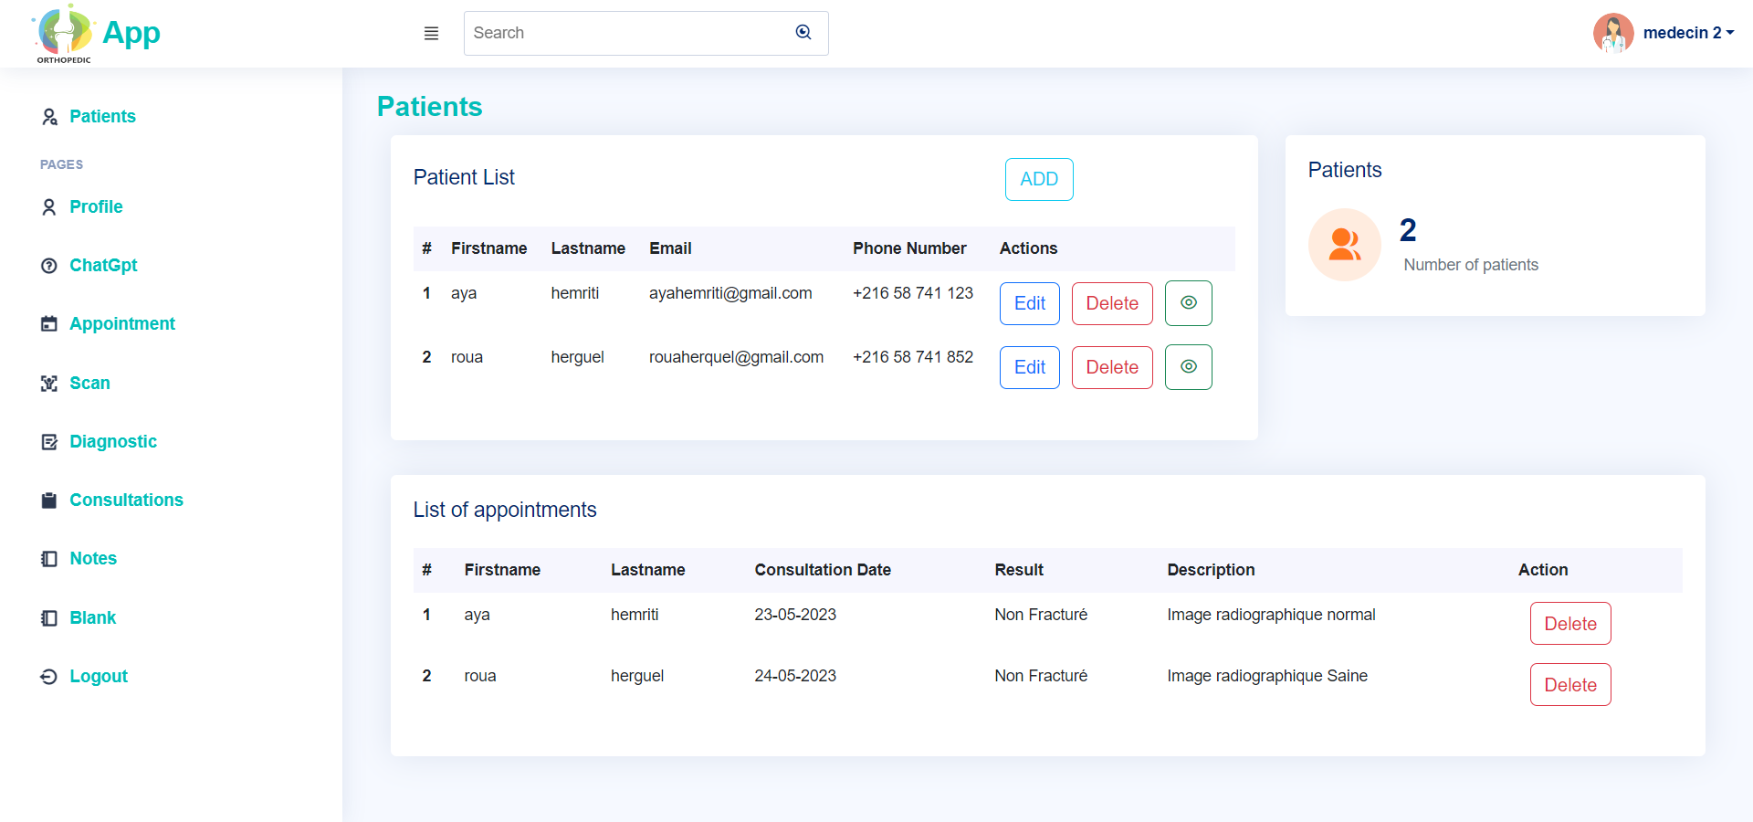The image size is (1753, 822).
Task: Click into the Search input field
Action: (630, 33)
